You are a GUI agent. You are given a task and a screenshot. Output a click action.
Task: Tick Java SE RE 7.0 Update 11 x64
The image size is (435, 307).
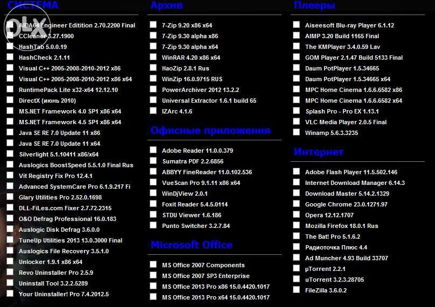[10, 143]
